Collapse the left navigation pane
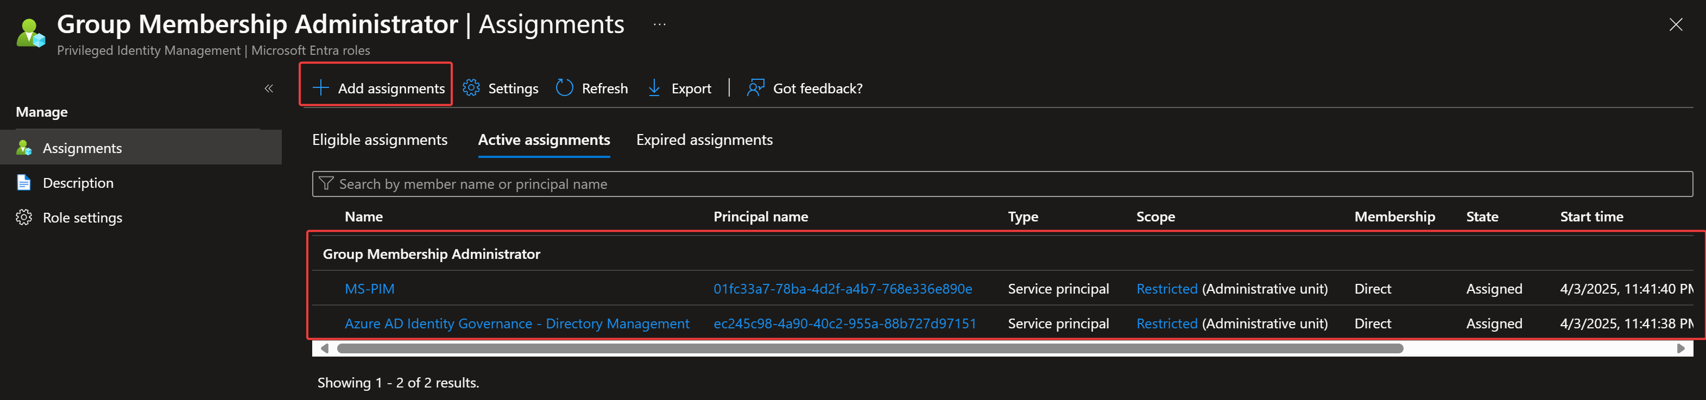Viewport: 1706px width, 400px height. (x=268, y=89)
